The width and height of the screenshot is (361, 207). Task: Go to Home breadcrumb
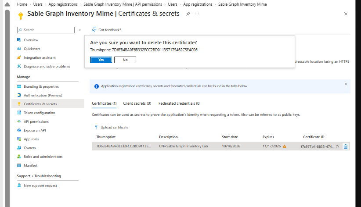tap(22, 4)
